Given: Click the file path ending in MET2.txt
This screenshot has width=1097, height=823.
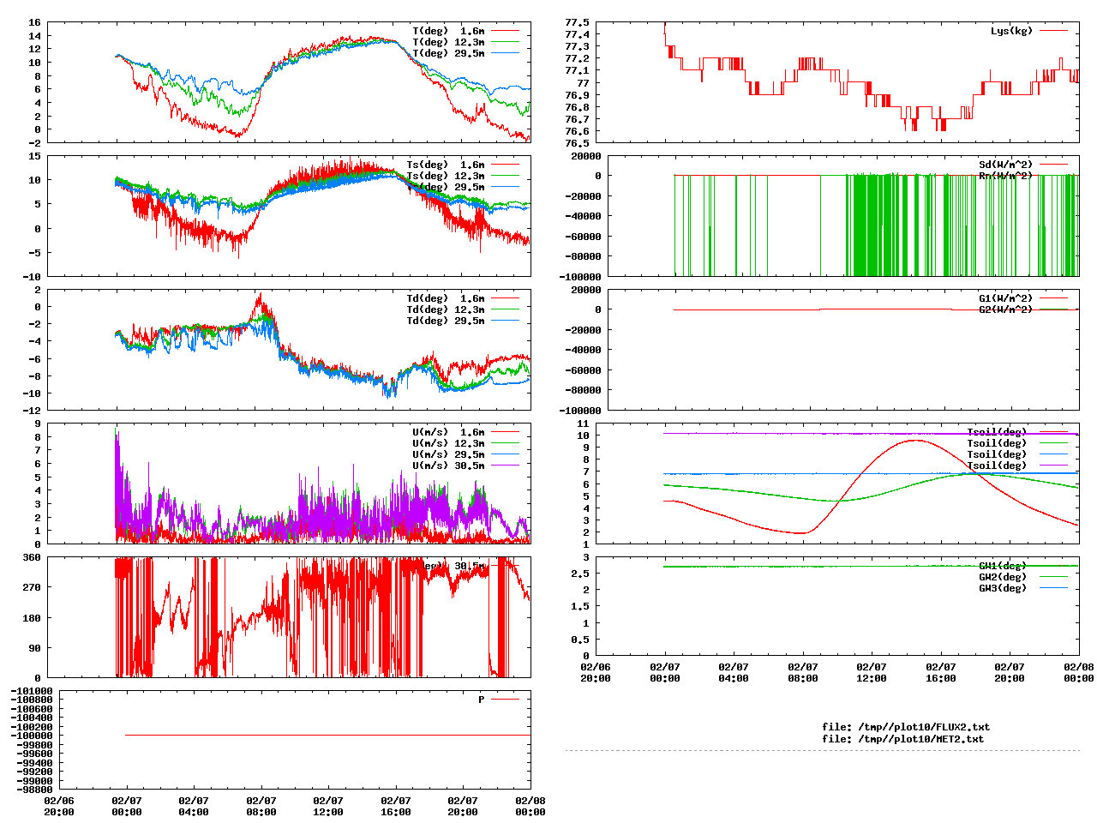Looking at the screenshot, I should 903,738.
